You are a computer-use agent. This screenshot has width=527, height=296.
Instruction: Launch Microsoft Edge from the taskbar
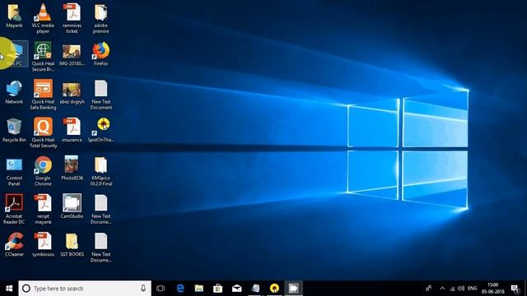pos(180,289)
